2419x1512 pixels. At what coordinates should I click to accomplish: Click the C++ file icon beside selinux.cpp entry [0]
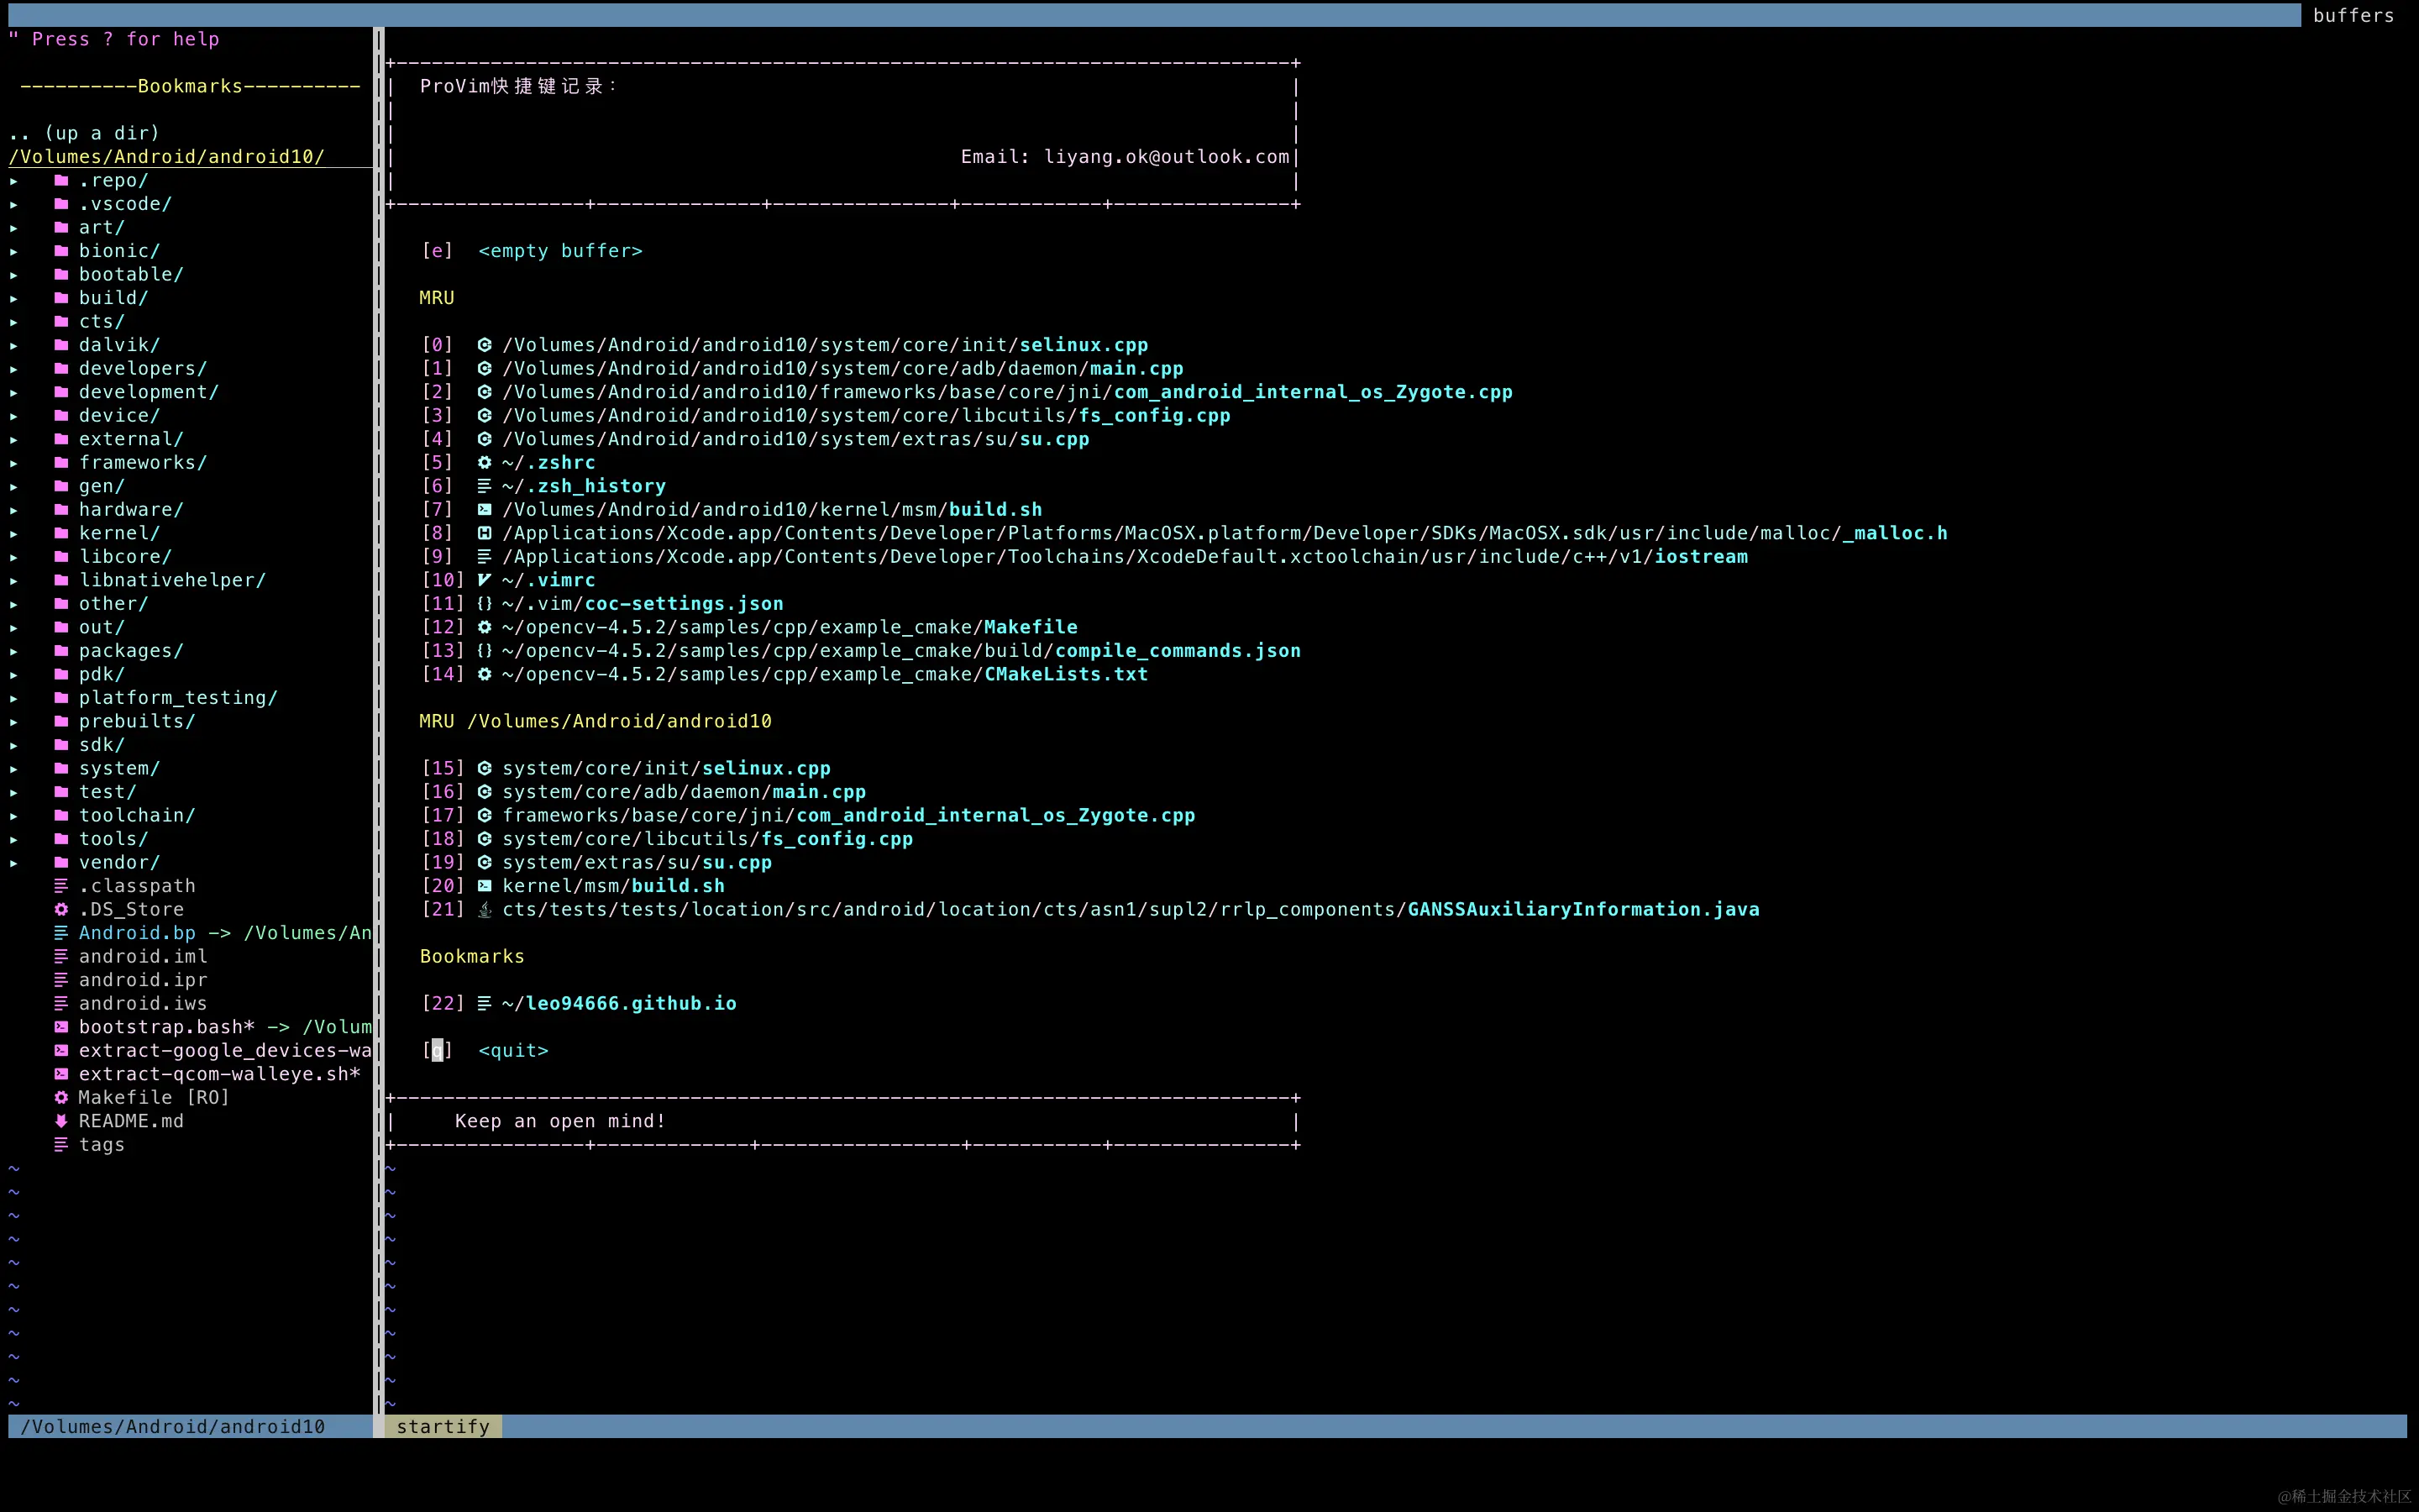484,345
